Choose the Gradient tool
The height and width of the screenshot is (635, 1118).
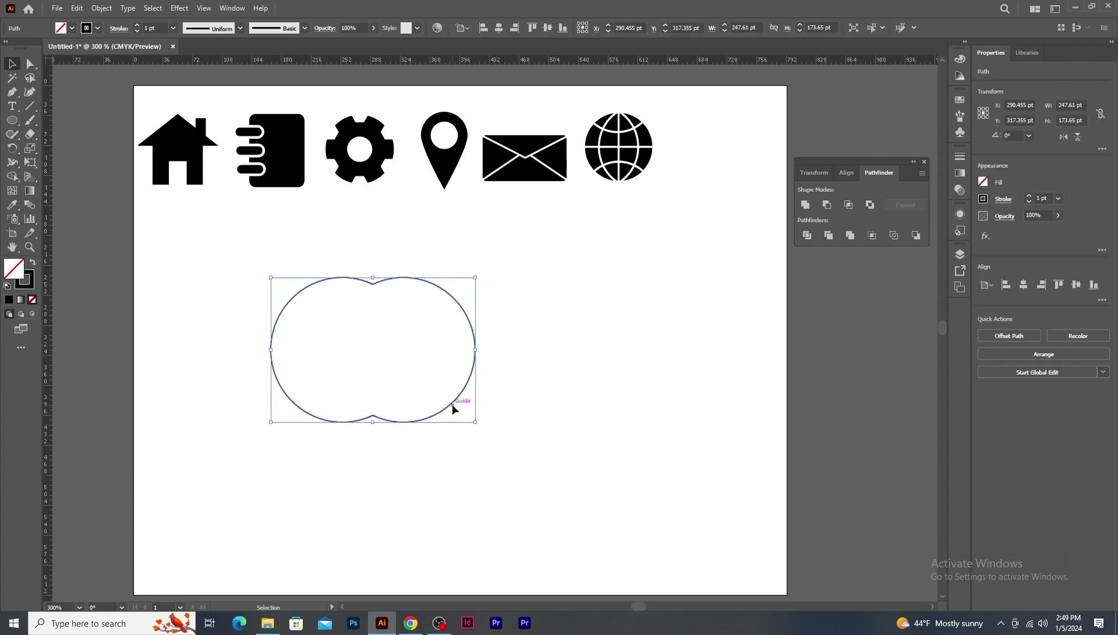(30, 190)
